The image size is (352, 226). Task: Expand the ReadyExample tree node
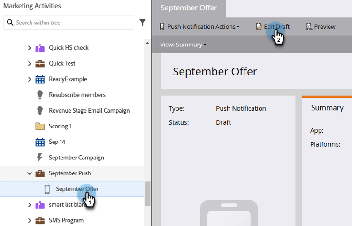[30, 79]
